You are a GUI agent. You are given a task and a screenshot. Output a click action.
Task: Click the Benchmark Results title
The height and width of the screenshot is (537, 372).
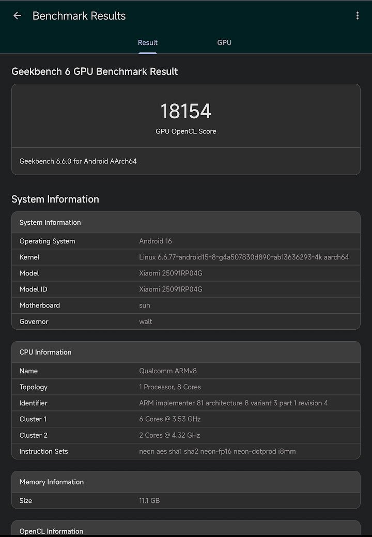coord(79,16)
